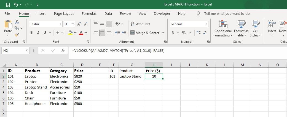Apply red Font Color
Image resolution: width=287 pixels, height=117 pixels.
pos(81,33)
